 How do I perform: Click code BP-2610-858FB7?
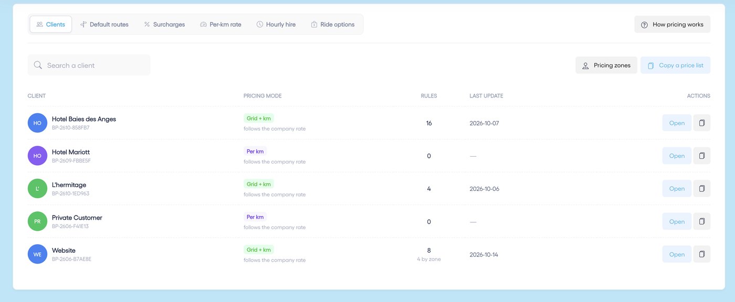point(71,127)
